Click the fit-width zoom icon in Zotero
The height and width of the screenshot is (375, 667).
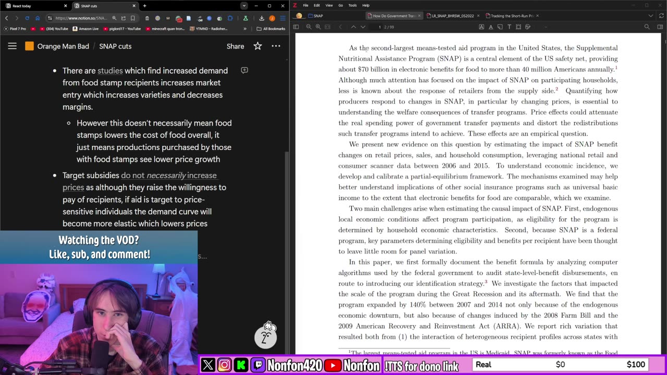tap(328, 27)
